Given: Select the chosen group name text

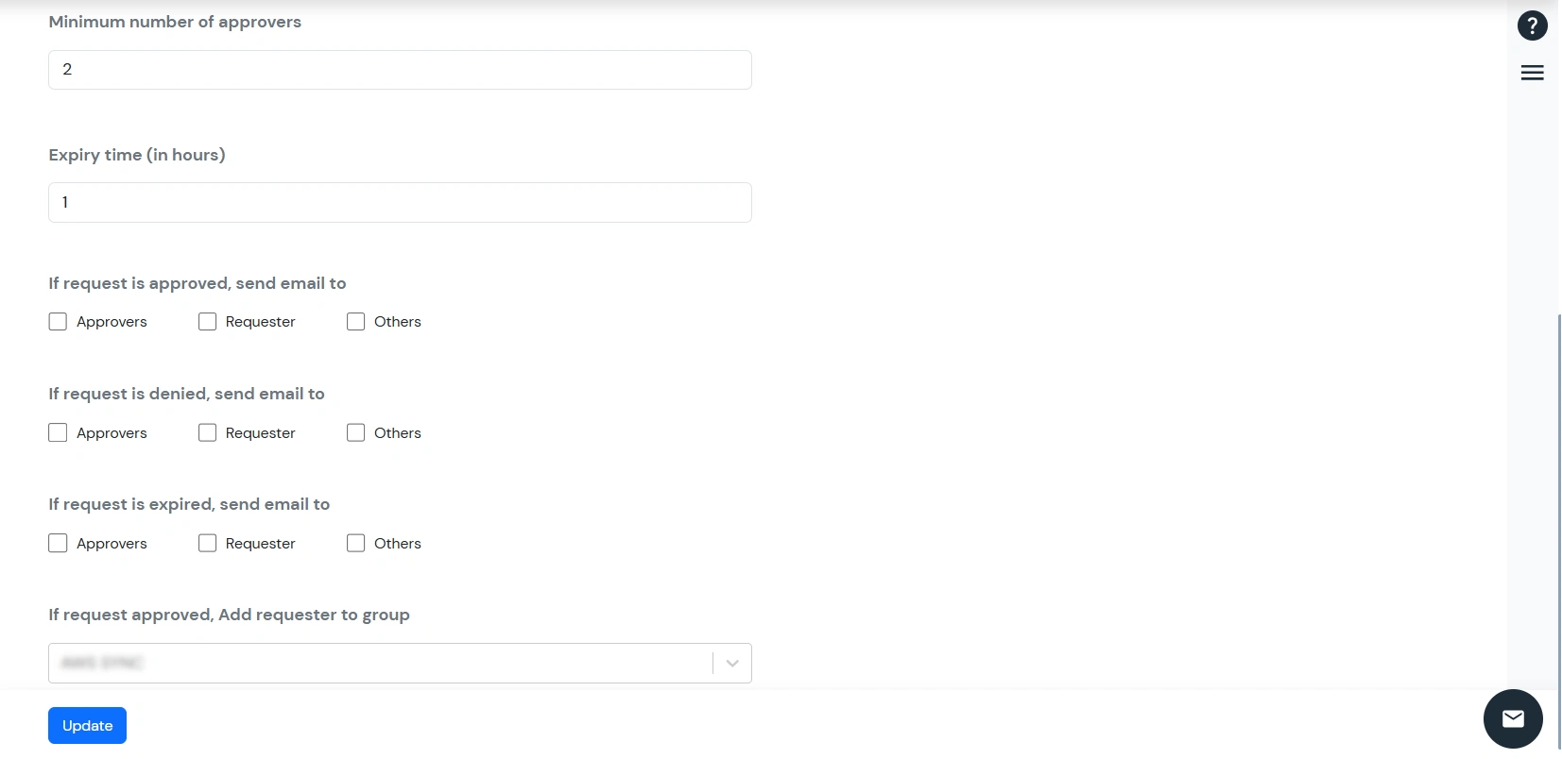Looking at the screenshot, I should click(101, 663).
